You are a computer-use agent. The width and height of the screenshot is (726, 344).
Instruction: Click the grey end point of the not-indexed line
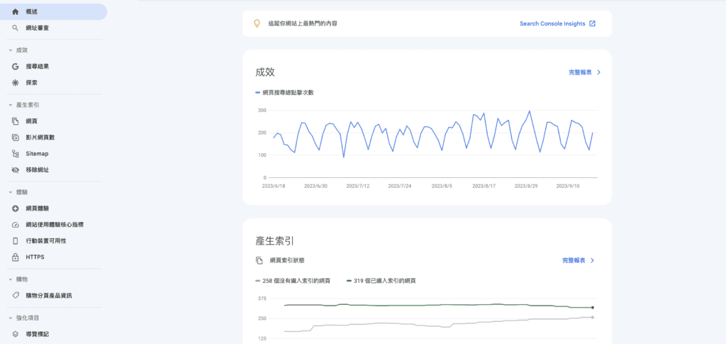pyautogui.click(x=593, y=317)
